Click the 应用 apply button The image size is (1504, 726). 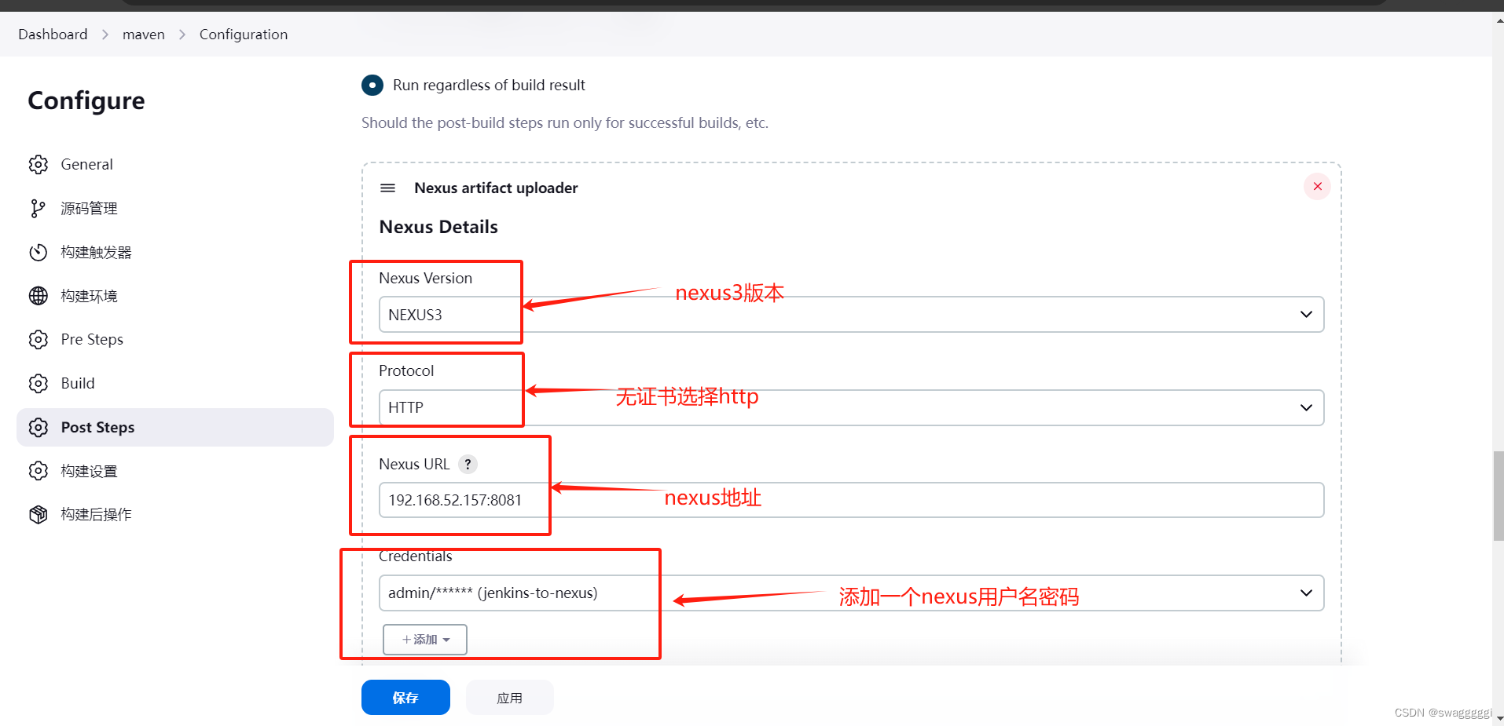(x=509, y=697)
